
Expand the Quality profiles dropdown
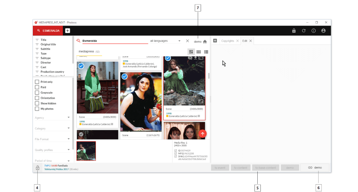[52, 150]
